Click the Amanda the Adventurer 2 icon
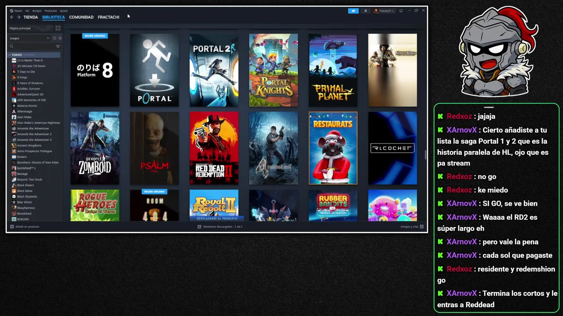This screenshot has height=316, width=563. (14, 134)
